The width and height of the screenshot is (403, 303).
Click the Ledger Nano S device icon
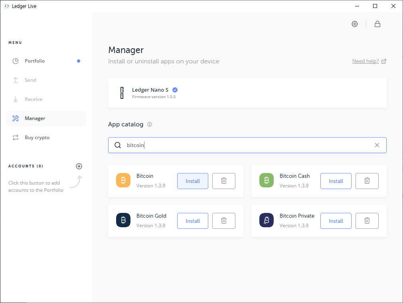[x=122, y=93]
